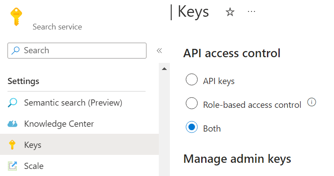Open the more options ellipsis menu

click(x=251, y=12)
